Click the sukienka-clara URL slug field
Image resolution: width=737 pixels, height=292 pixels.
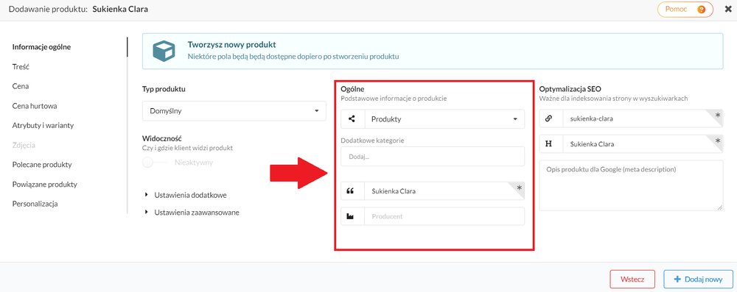643,118
